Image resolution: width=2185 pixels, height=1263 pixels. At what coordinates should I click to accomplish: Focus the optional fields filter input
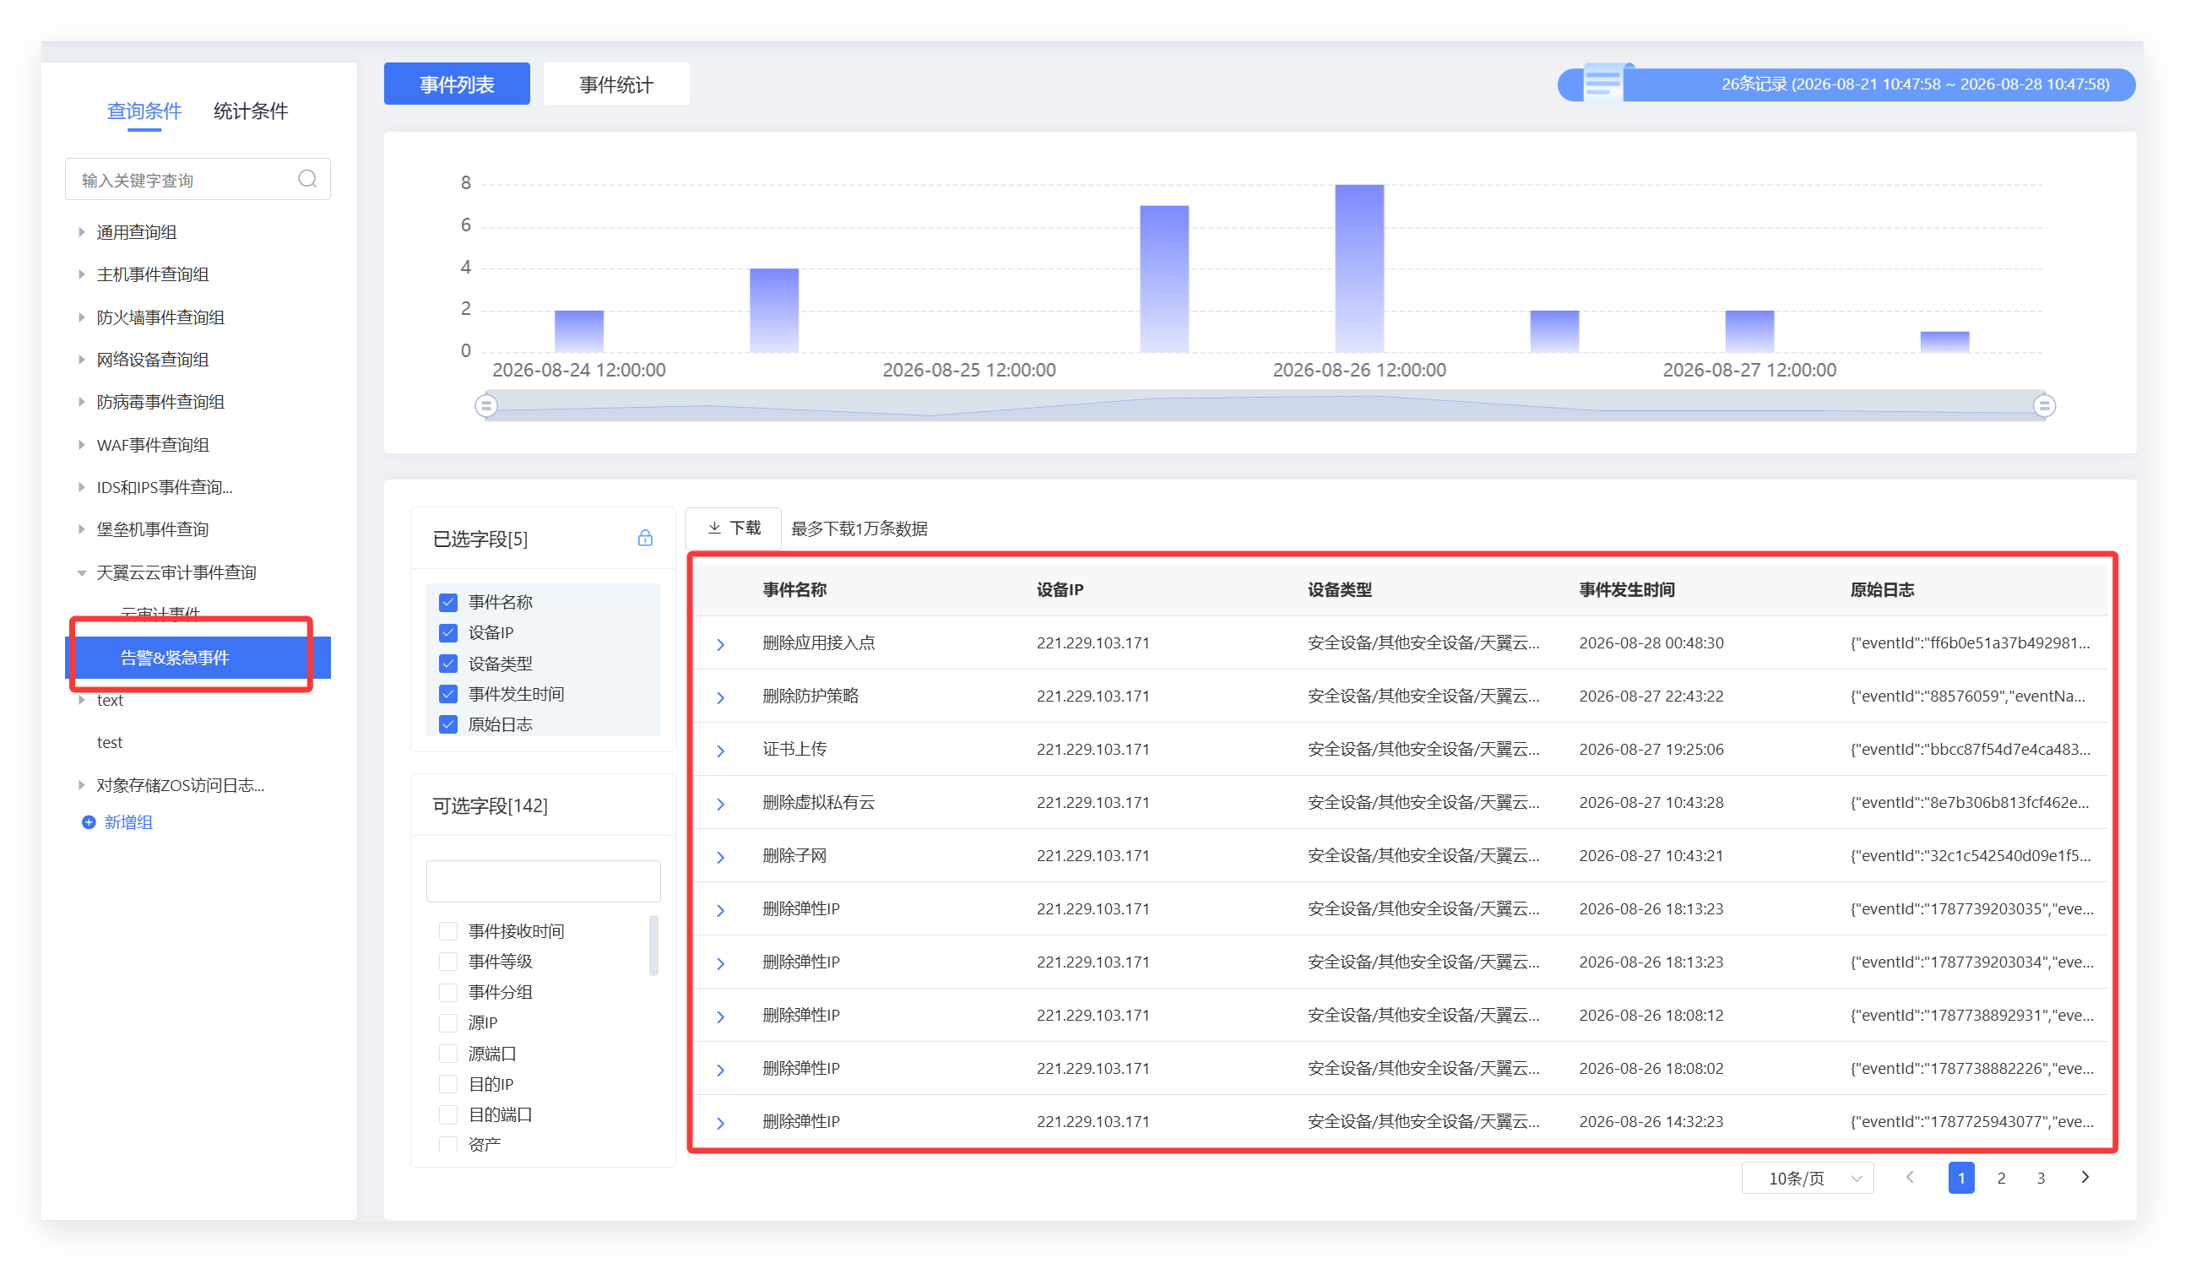tap(544, 881)
